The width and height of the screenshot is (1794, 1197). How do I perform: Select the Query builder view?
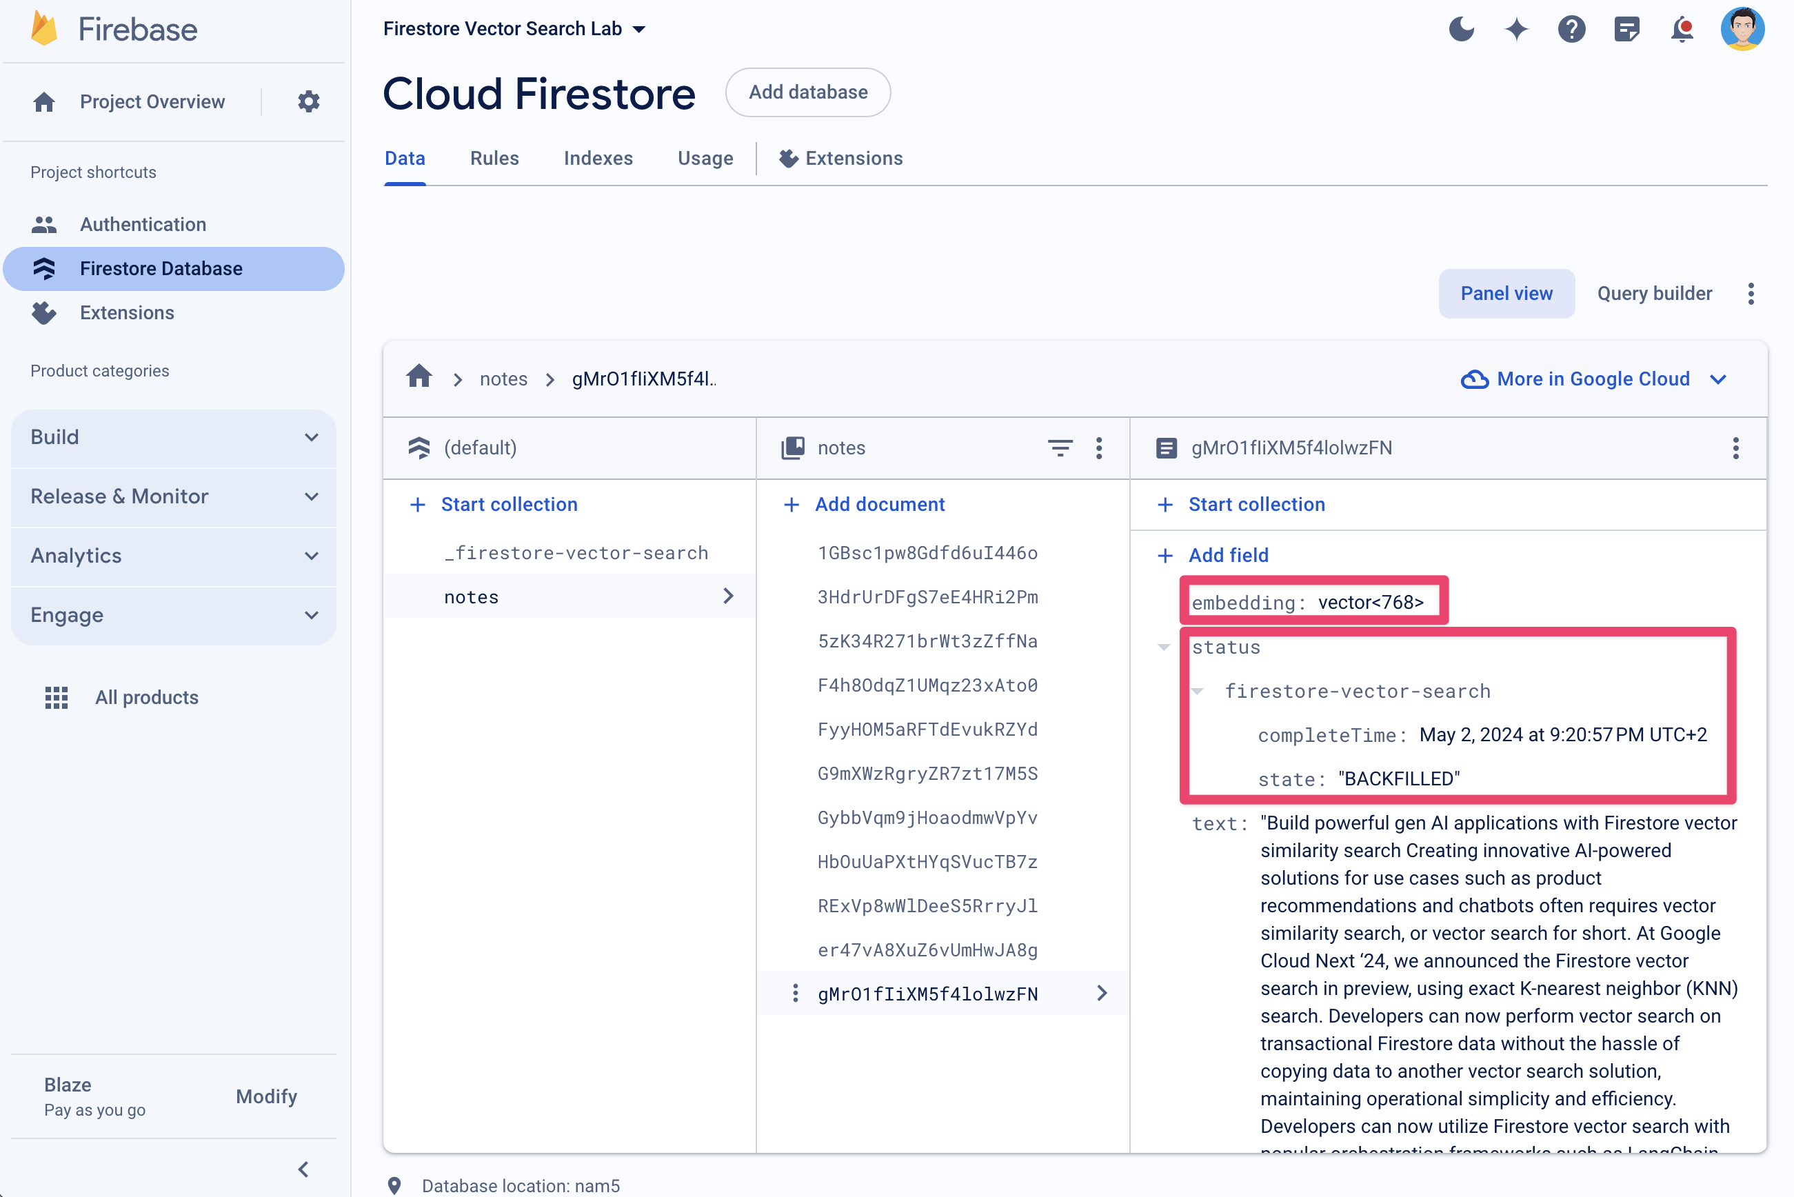1653,294
